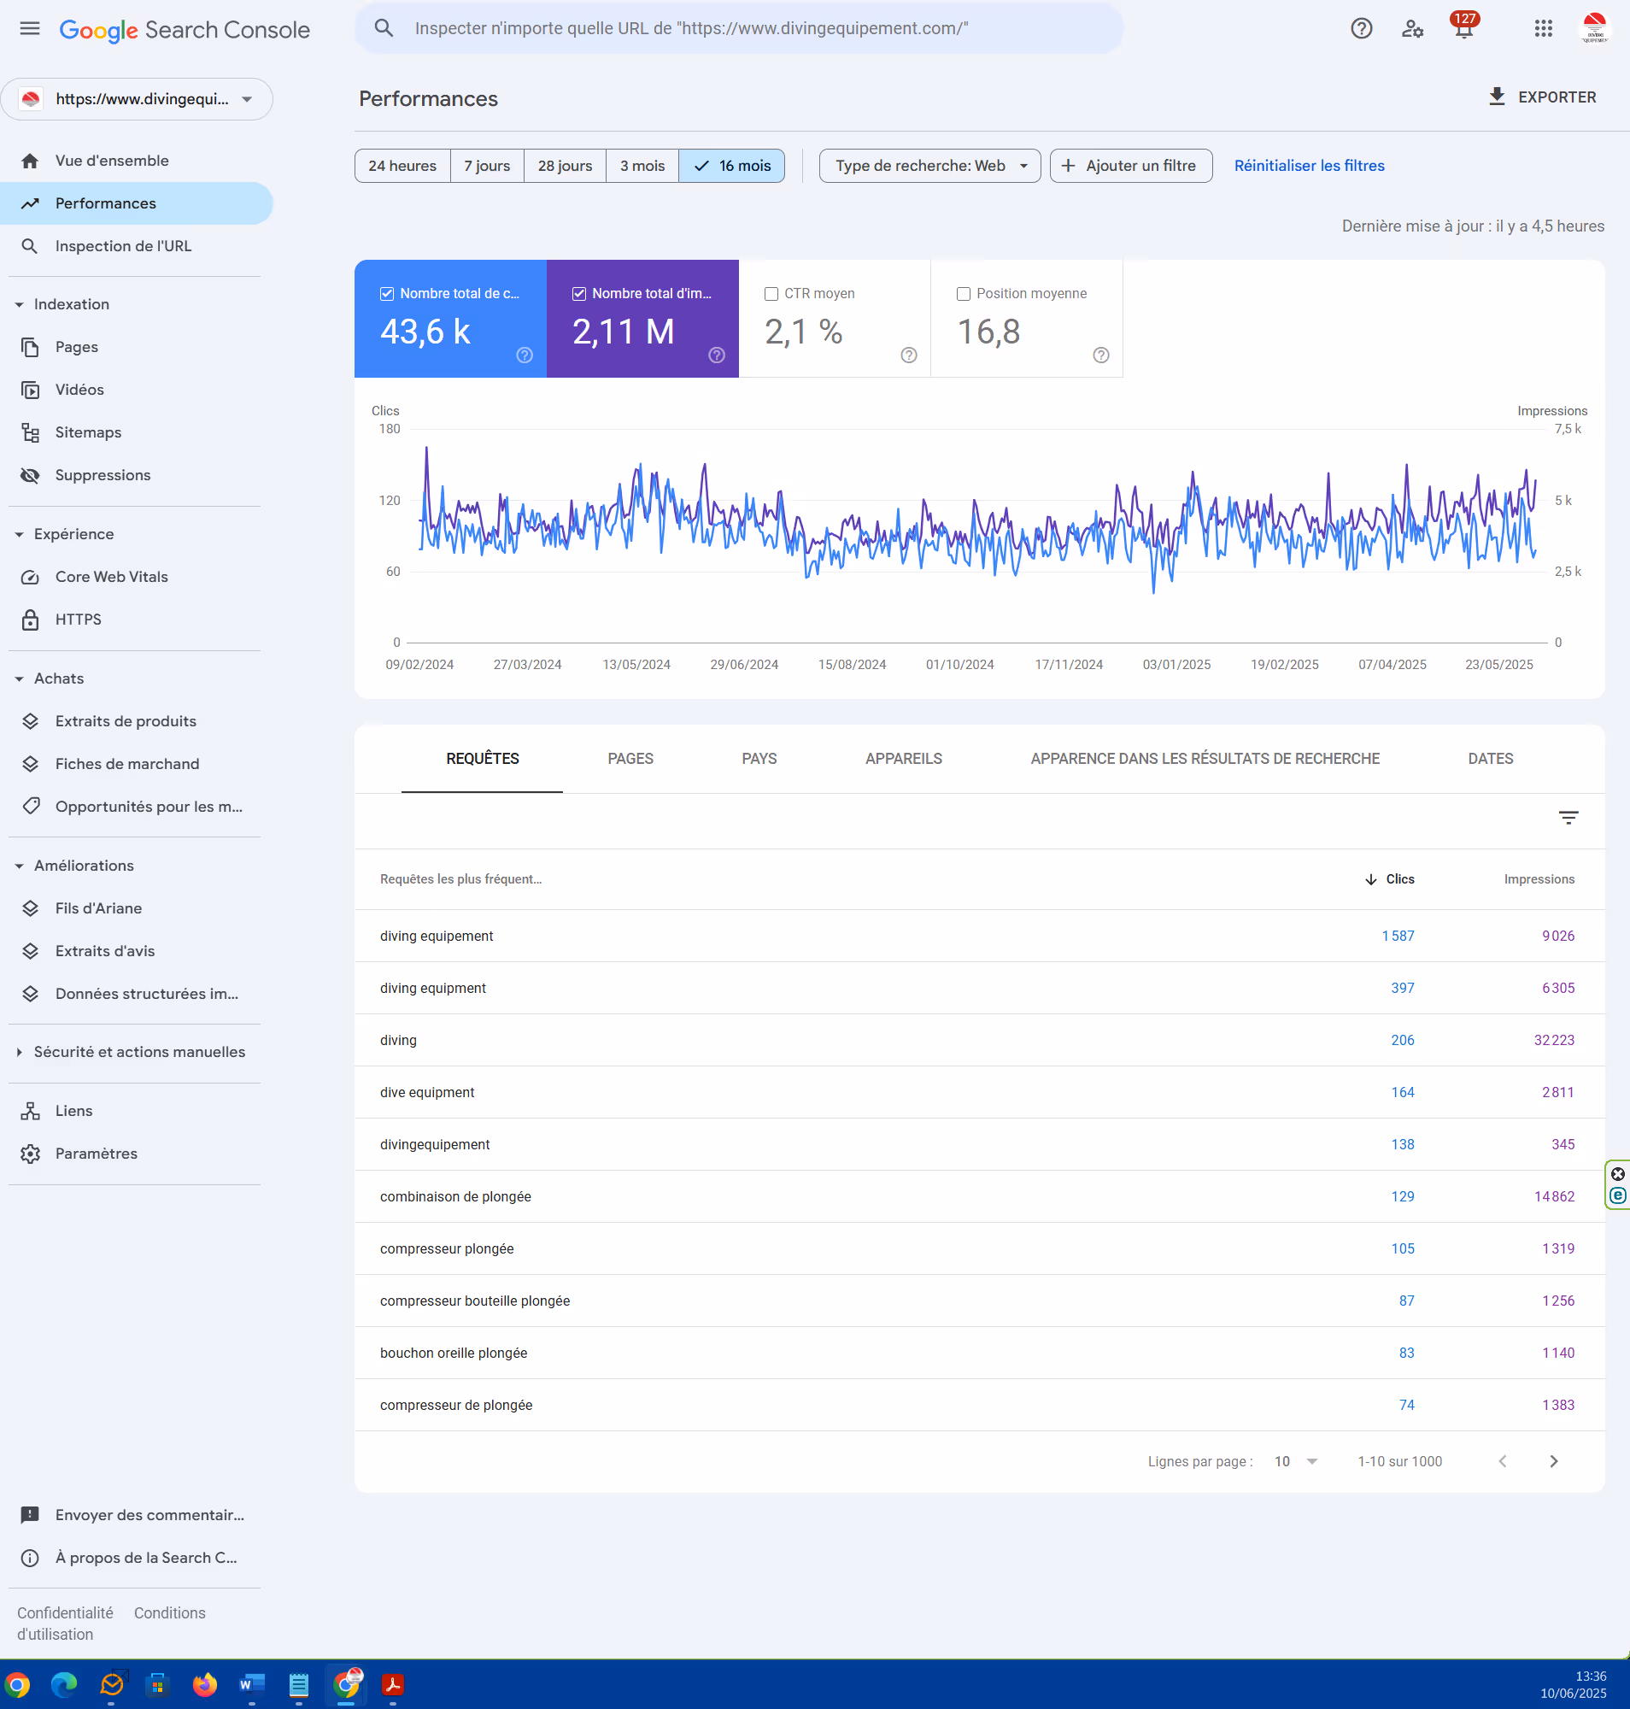Switch to the PAYS tab

click(759, 758)
